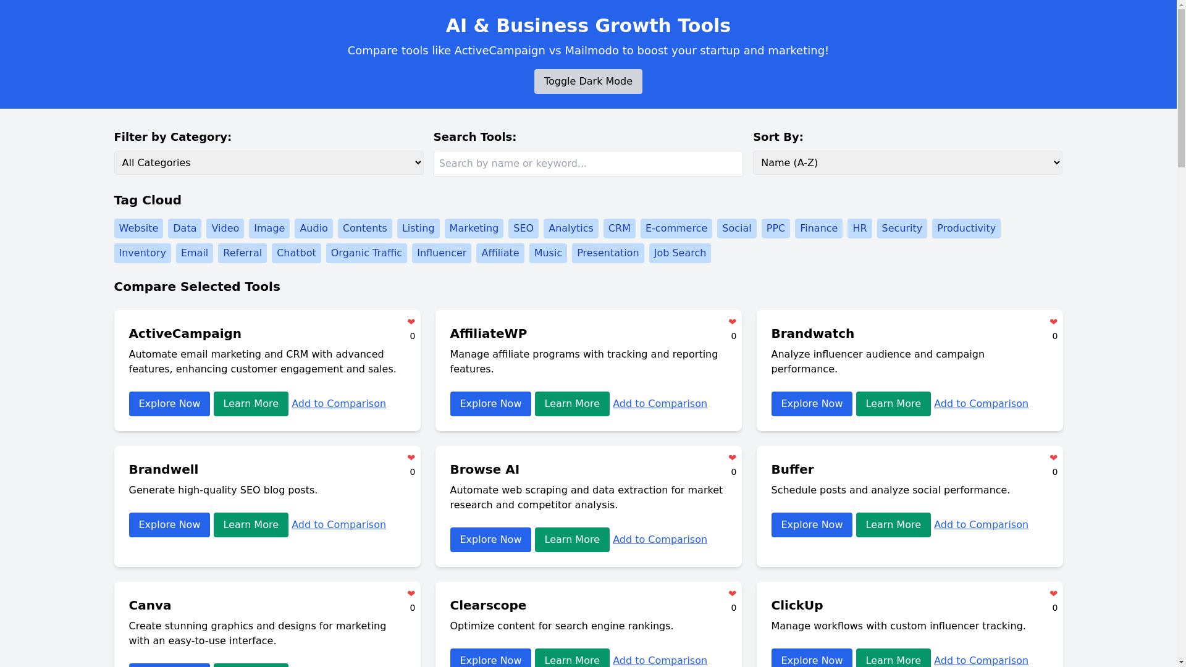Select the Job Search tag
The image size is (1186, 667).
click(x=680, y=253)
